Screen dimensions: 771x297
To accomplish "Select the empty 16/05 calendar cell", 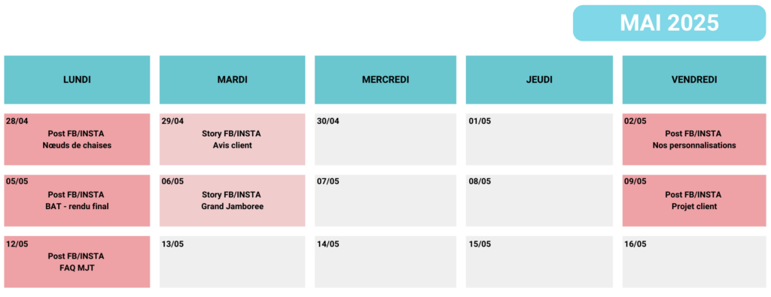I will point(694,262).
